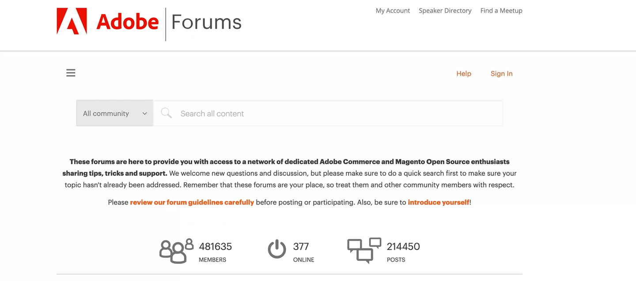
Task: Go to Speaker Directory
Action: click(x=445, y=11)
